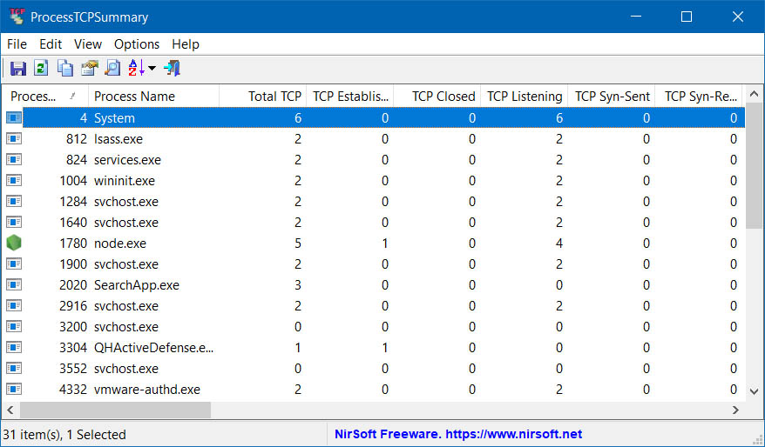Click the icon beside svchost.exe PID 2916
765x447 pixels.
(x=14, y=306)
